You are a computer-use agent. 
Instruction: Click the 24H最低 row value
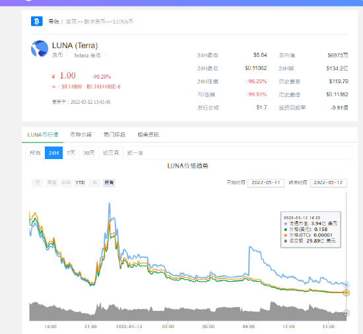click(256, 68)
